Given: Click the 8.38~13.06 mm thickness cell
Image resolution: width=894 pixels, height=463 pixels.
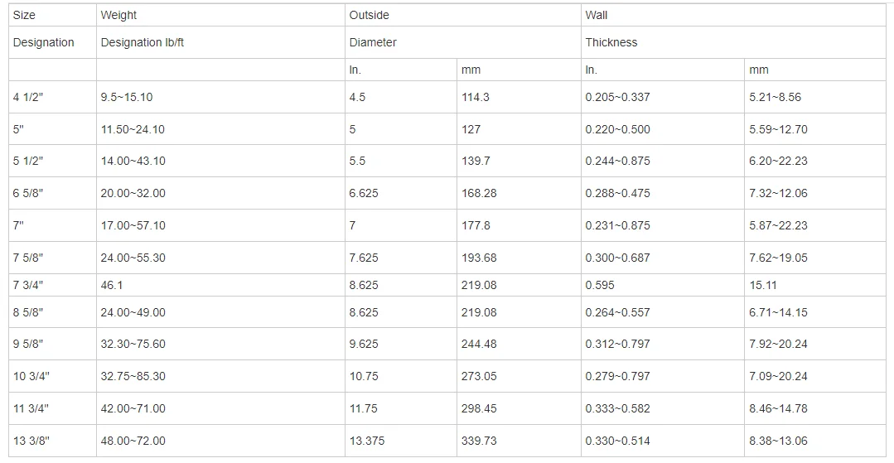Looking at the screenshot, I should coord(815,441).
